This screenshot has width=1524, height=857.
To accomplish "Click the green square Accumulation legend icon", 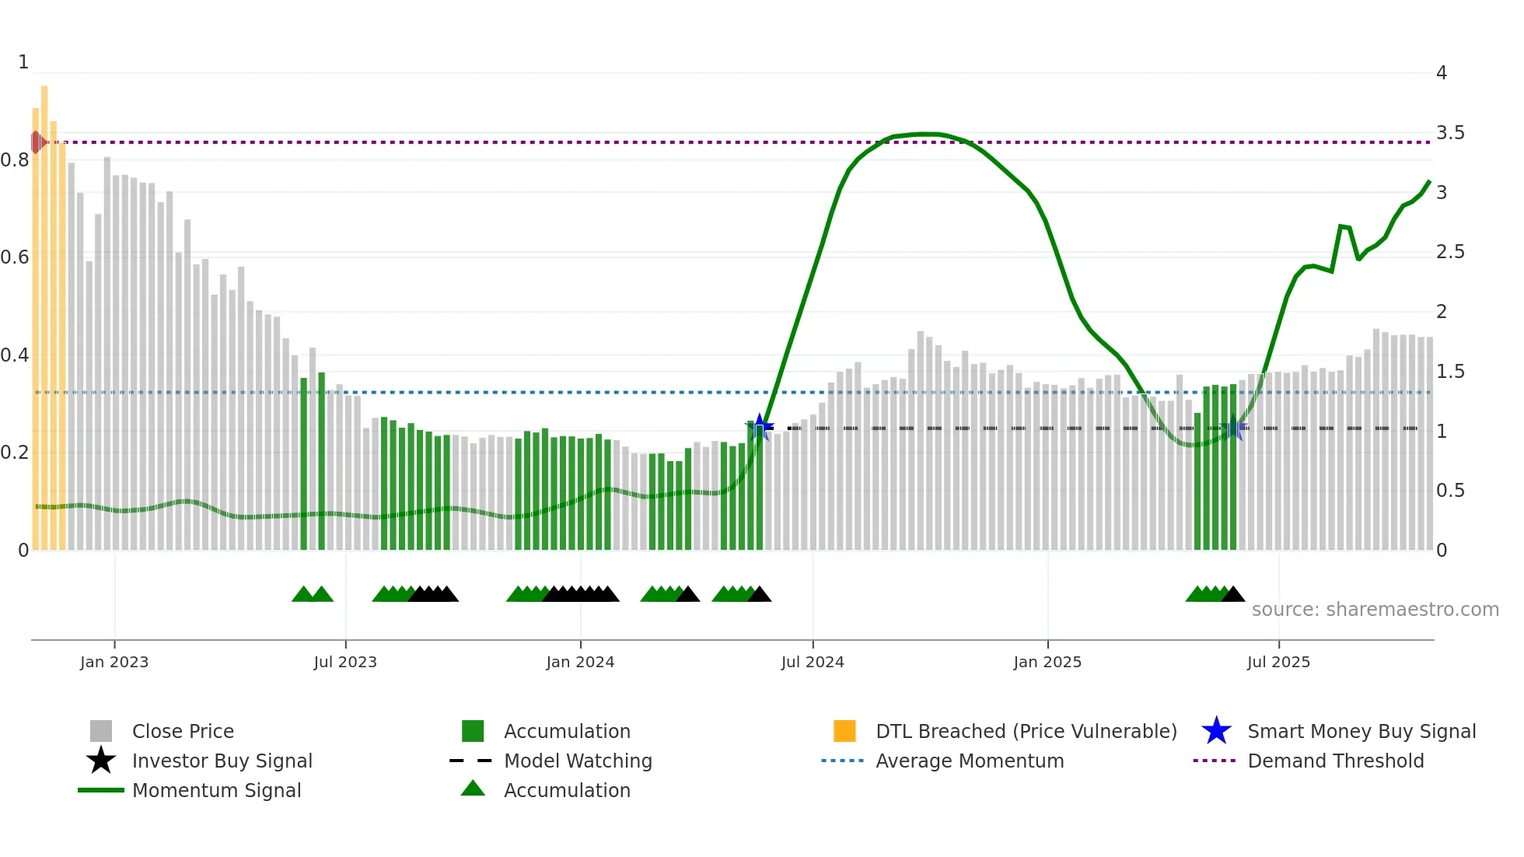I will [473, 731].
